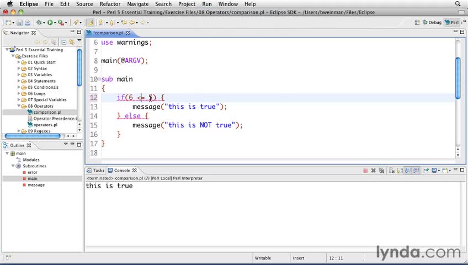Select comparison.pl in the Navigator
Image resolution: width=468 pixels, height=265 pixels.
[x=45, y=112]
